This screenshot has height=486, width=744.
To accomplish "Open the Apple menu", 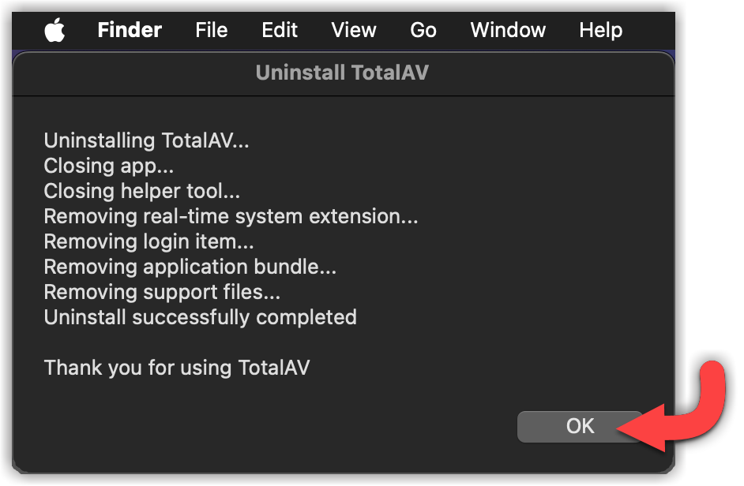I will coord(54,31).
